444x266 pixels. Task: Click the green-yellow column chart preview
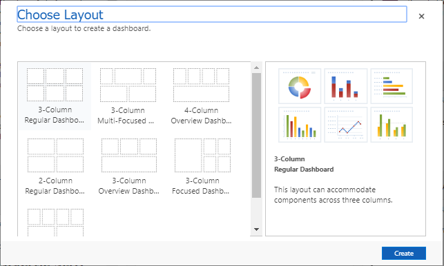392,125
